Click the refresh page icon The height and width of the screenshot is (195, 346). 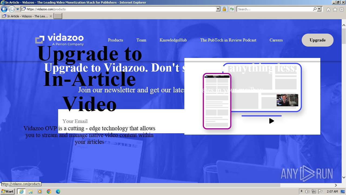(232, 9)
